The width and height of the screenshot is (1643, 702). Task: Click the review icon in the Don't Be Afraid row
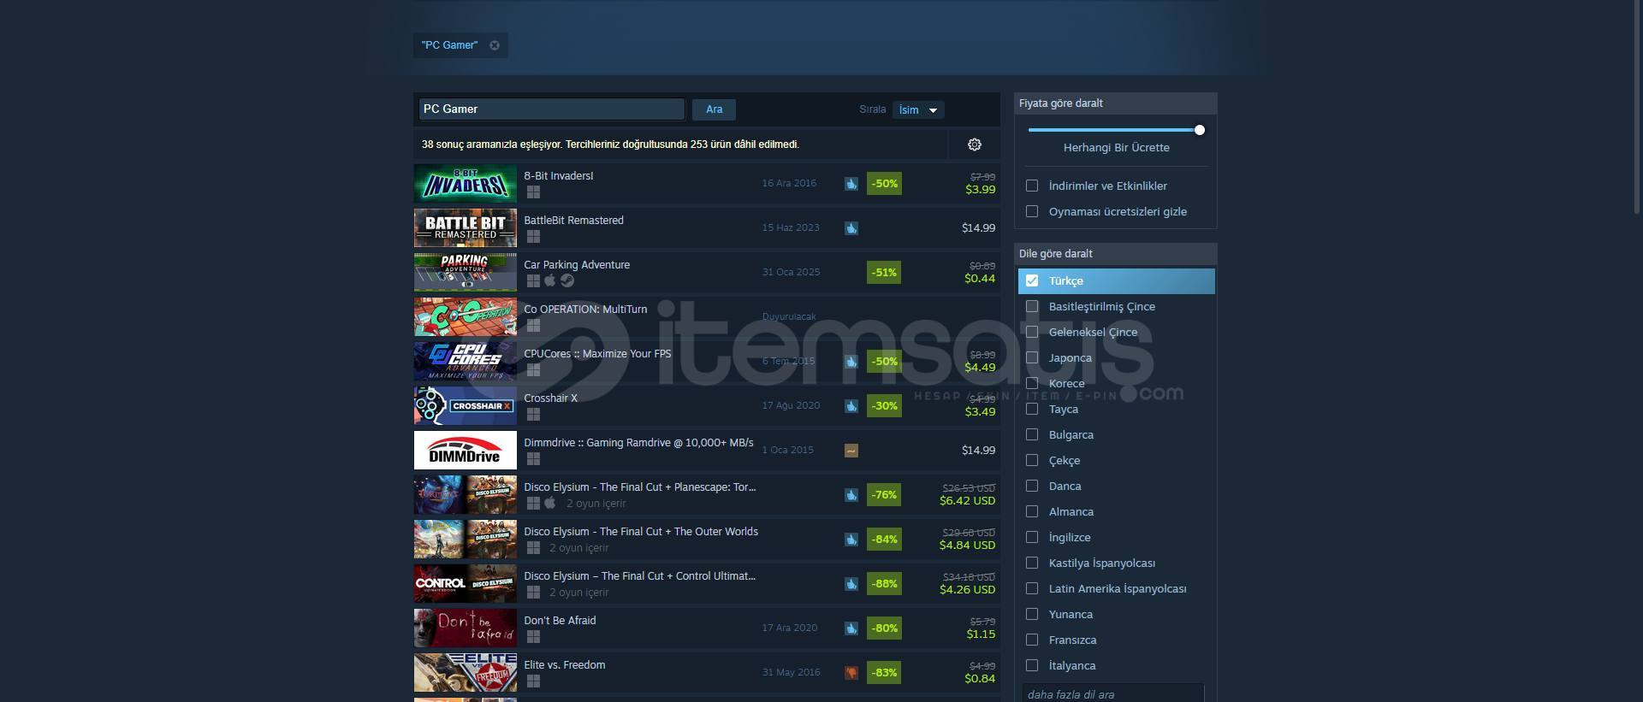(x=851, y=628)
